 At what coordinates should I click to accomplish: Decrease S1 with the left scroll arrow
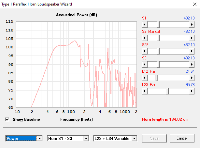tap(145, 25)
